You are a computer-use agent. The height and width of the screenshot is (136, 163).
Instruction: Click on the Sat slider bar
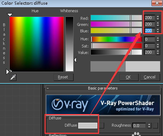pyautogui.click(x=116, y=46)
